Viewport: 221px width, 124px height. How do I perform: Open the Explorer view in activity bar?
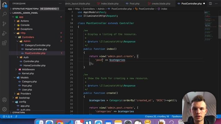tap(4, 4)
